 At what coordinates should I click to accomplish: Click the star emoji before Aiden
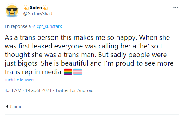point(26,8)
